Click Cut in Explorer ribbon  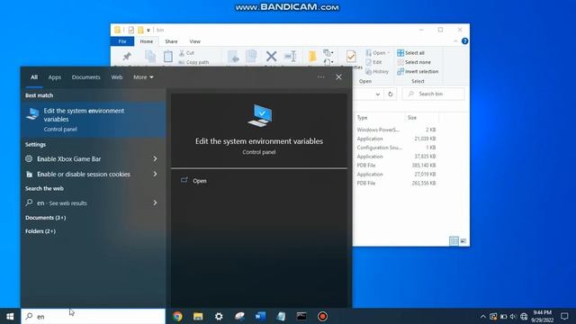point(186,53)
